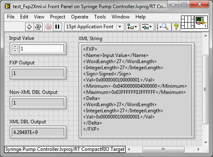The width and height of the screenshot is (213, 157).
Task: Open the 15pt Application Font dropdown
Action: pyautogui.click(x=94, y=27)
